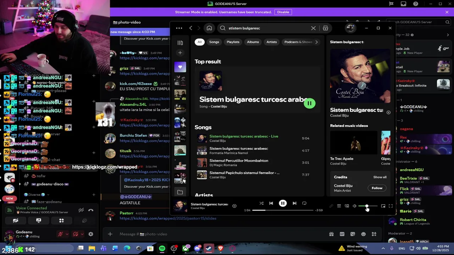Skip to next track in Spotify
The image size is (454, 255).
(294, 203)
